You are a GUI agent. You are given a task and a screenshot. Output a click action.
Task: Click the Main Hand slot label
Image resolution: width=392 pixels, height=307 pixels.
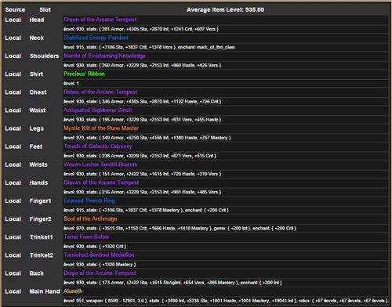(x=45, y=291)
